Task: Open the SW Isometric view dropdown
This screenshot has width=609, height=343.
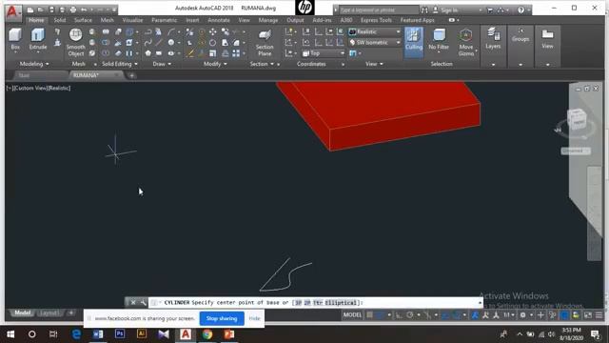Action: click(375, 42)
